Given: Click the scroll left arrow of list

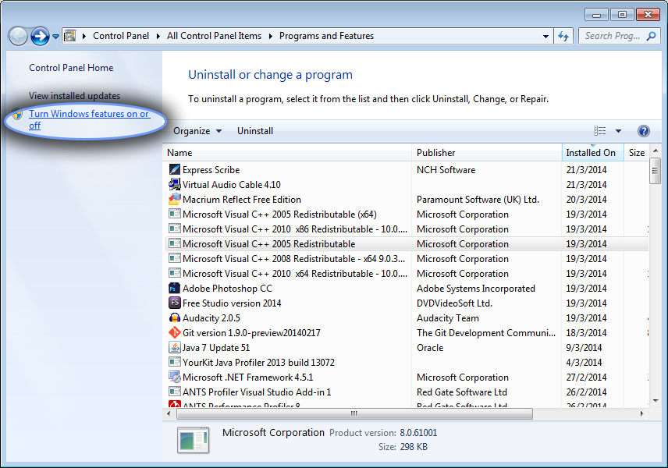Looking at the screenshot, I should tap(169, 413).
